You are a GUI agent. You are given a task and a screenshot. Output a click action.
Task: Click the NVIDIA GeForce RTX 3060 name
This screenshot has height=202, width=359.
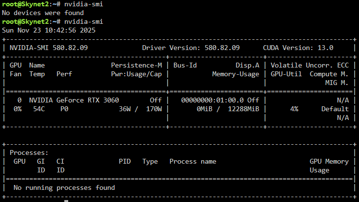pyautogui.click(x=74, y=100)
